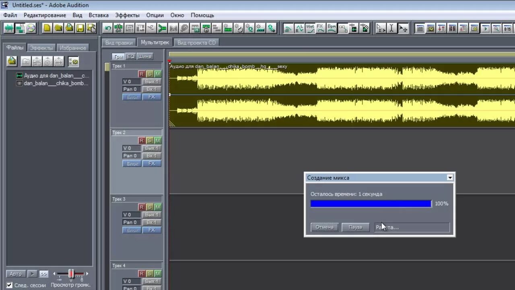515x290 pixels.
Task: Open the Файл menu
Action: 10,15
